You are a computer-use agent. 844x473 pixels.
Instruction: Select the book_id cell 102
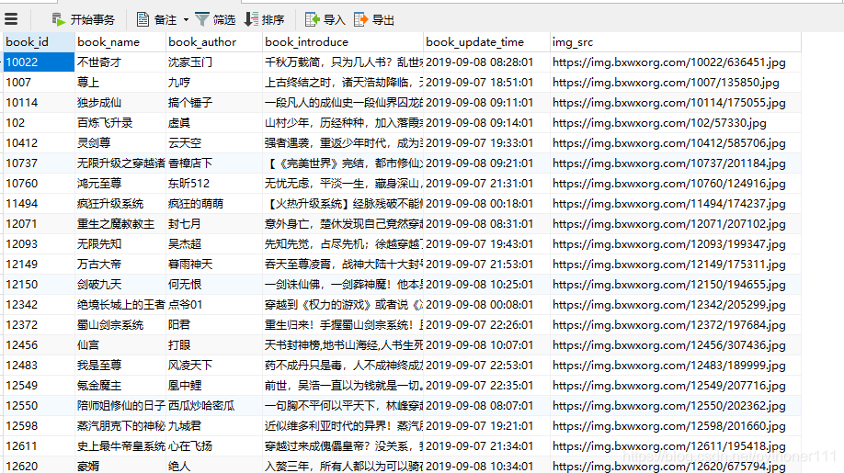(39, 123)
